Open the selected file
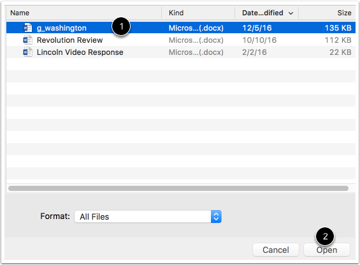The image size is (360, 265). tap(327, 250)
